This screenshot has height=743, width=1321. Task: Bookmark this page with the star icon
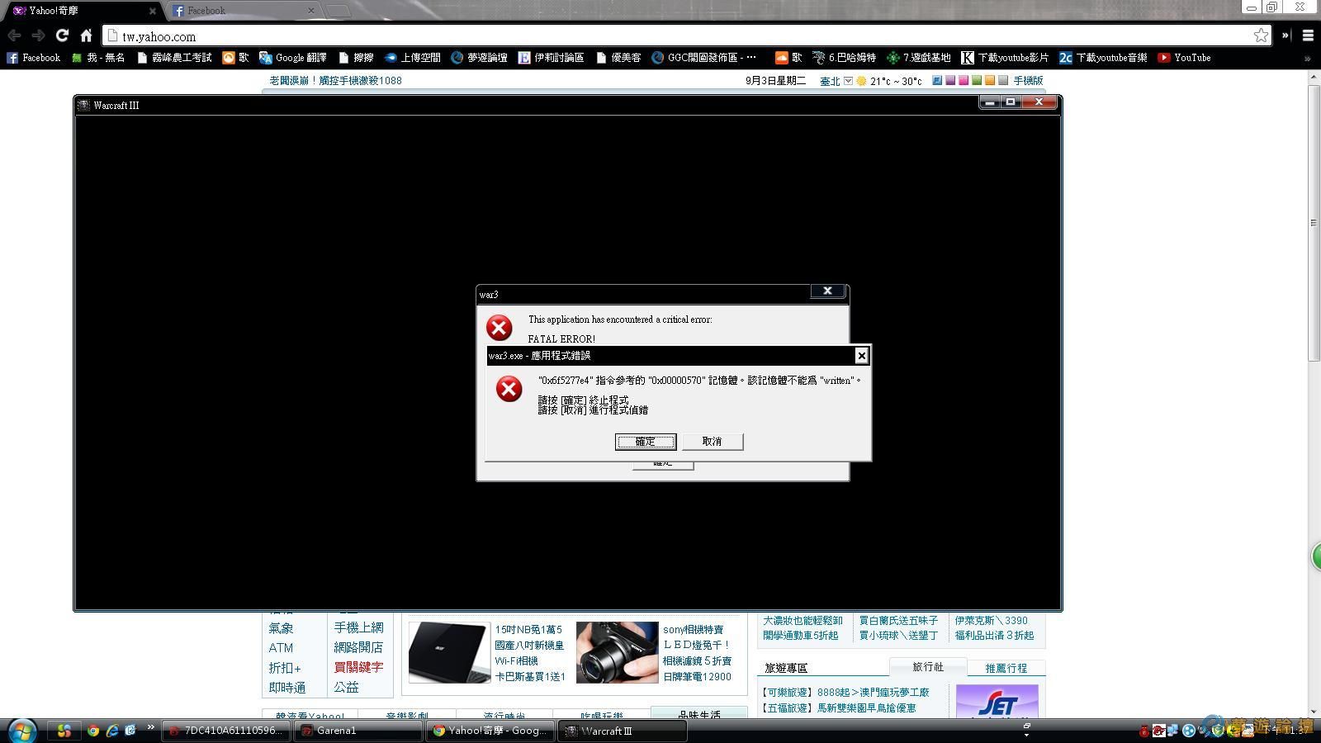click(1261, 35)
